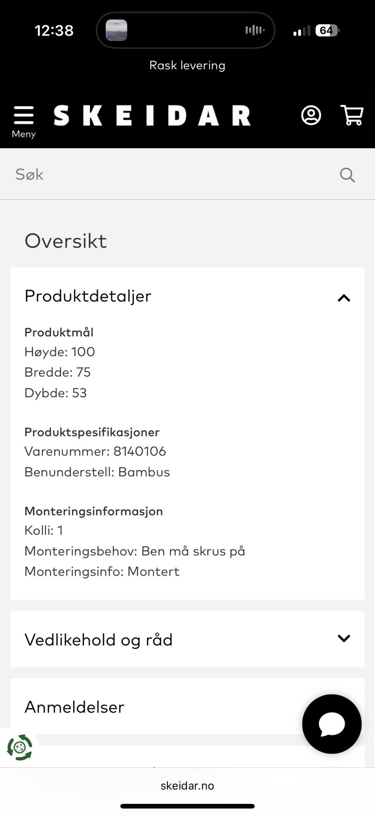The width and height of the screenshot is (375, 816).
Task: Open the green cookie settings icon
Action: click(19, 747)
